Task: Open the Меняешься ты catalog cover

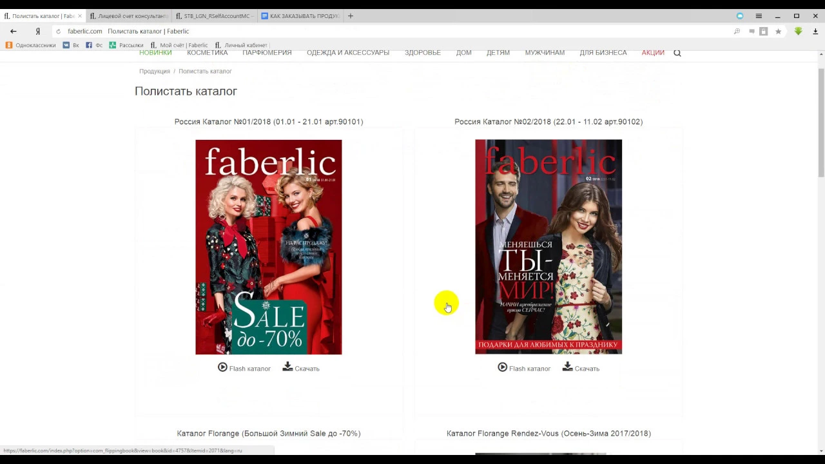Action: [548, 247]
